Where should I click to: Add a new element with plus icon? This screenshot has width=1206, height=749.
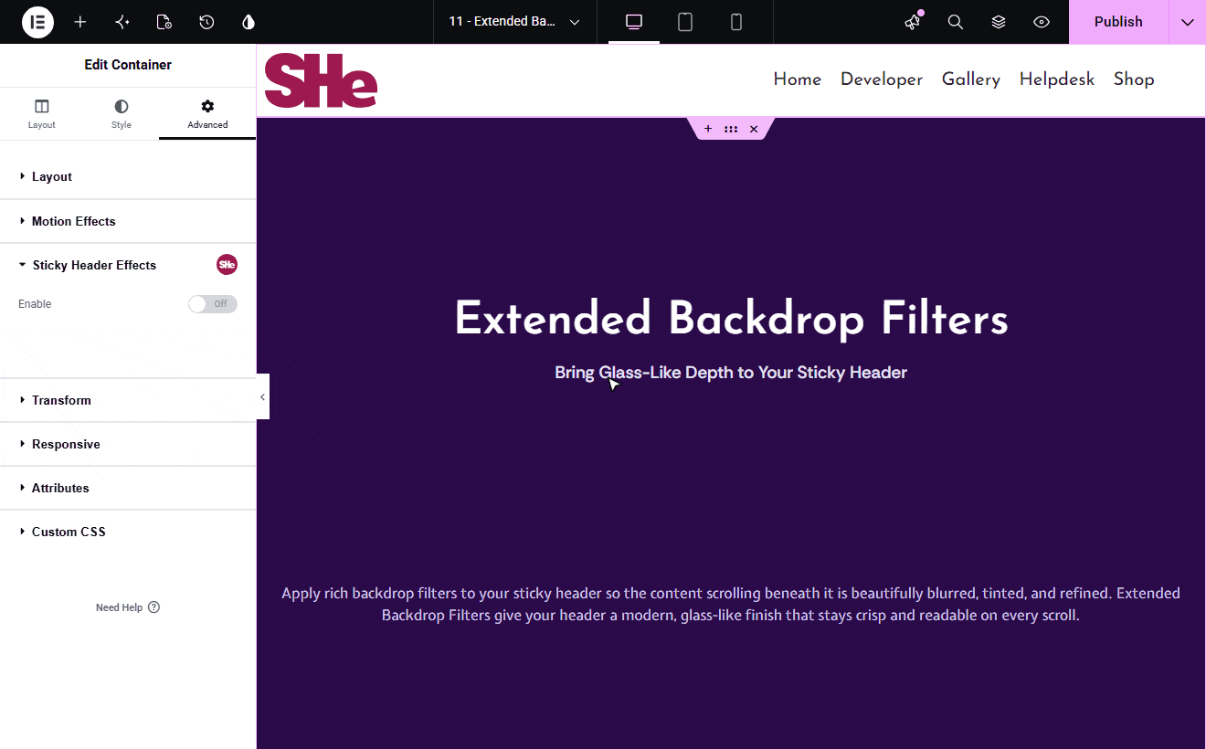click(80, 22)
